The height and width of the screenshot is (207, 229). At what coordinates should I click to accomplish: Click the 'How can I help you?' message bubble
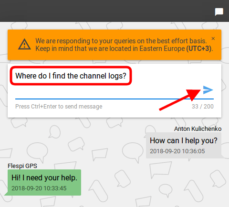click(184, 145)
